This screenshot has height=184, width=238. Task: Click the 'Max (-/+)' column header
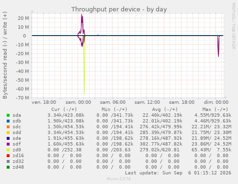point(215,110)
